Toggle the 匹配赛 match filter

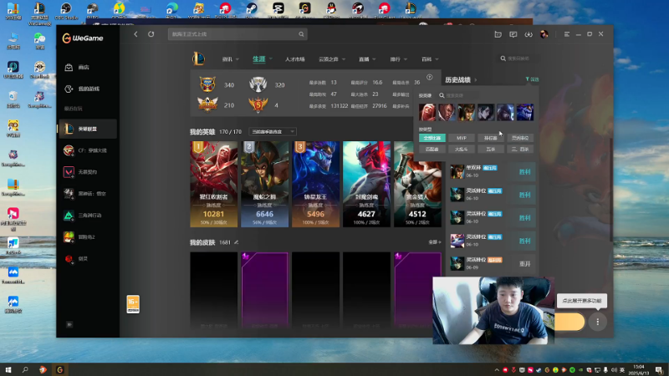(432, 150)
